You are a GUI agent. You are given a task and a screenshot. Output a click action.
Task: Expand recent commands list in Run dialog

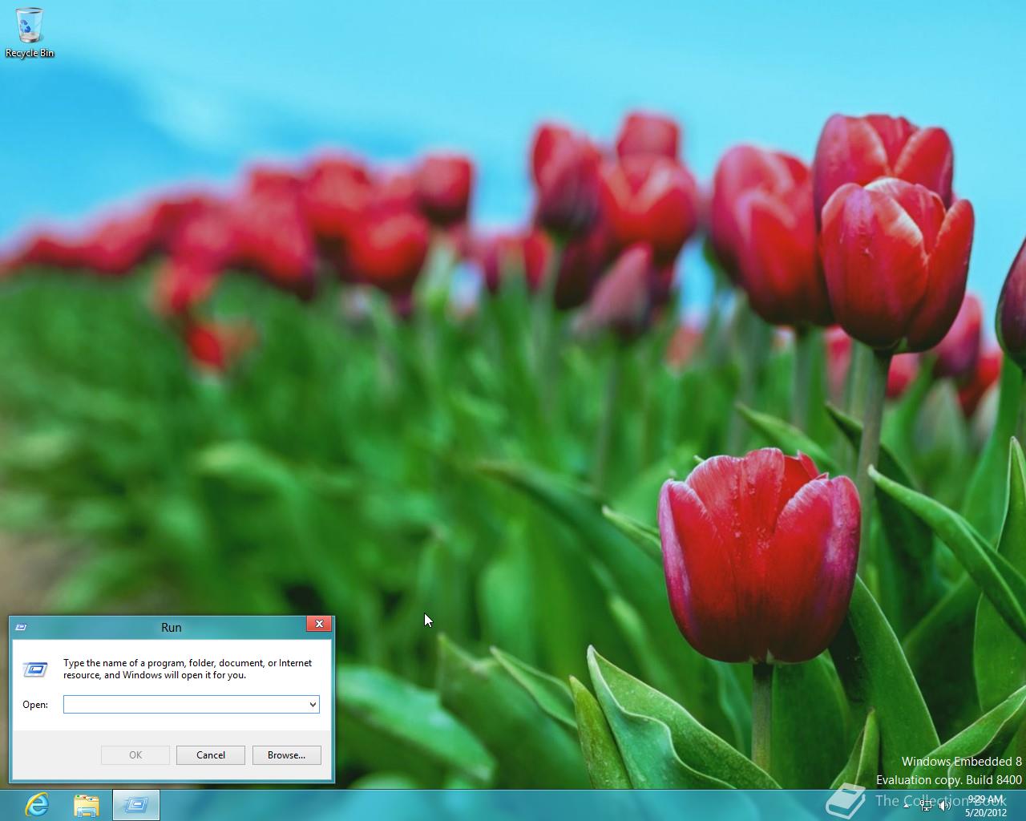click(313, 704)
